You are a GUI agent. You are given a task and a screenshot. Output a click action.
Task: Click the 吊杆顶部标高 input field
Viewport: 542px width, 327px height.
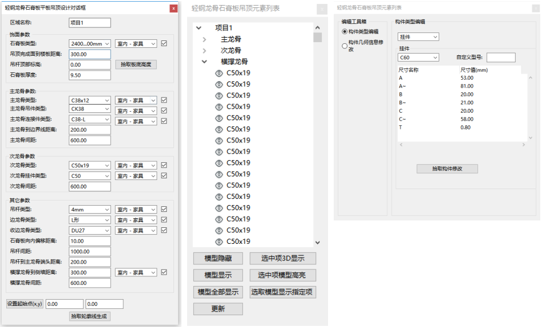[90, 64]
